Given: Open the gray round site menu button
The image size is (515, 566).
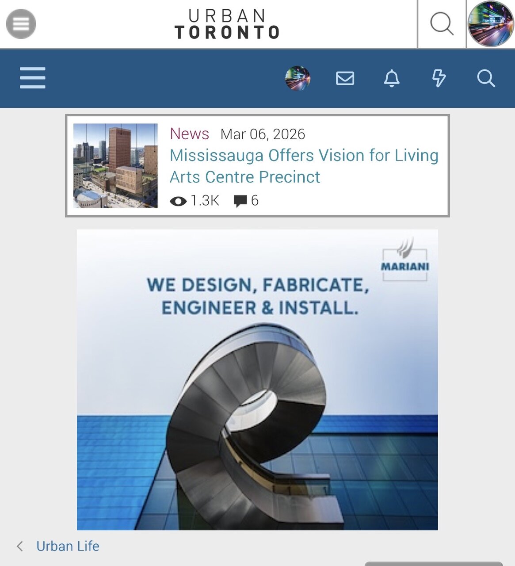Looking at the screenshot, I should [21, 24].
